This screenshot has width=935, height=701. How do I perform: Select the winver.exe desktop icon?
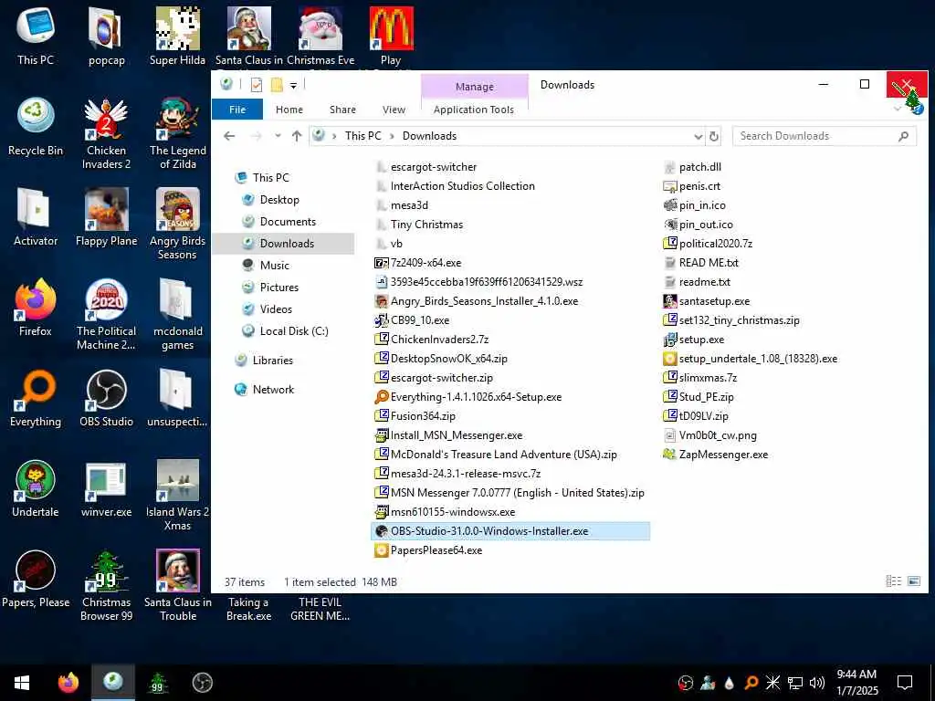point(106,488)
